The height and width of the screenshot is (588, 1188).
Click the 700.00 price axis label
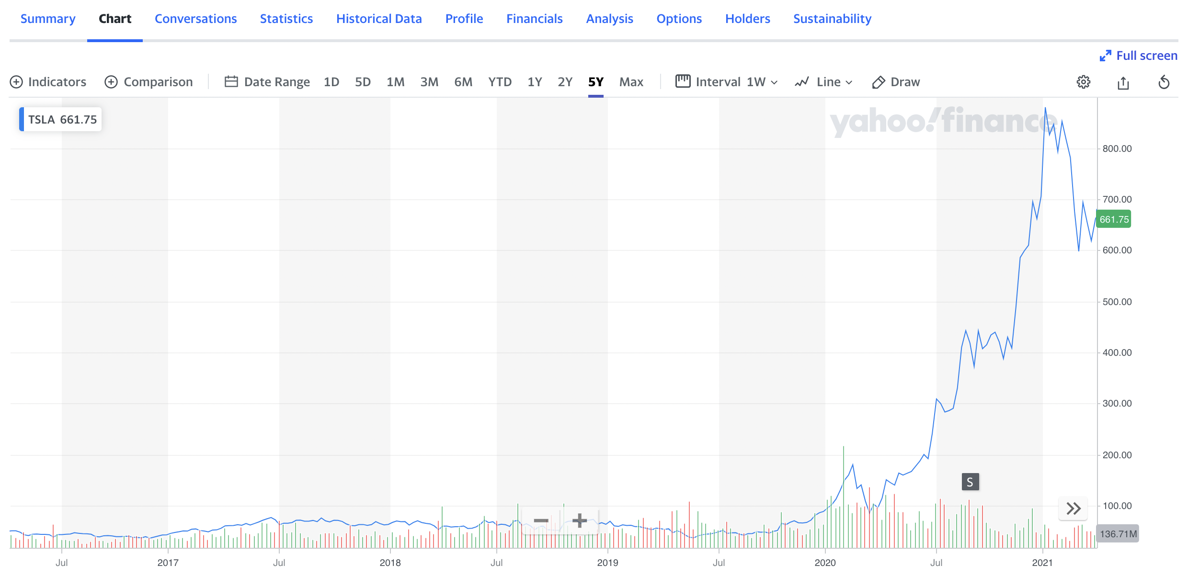click(x=1117, y=200)
